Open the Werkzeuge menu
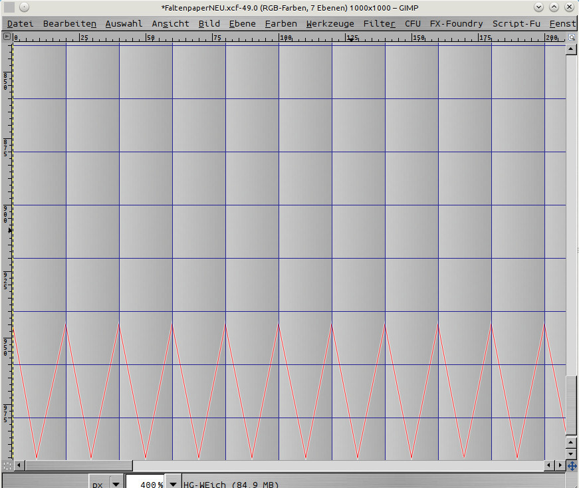The height and width of the screenshot is (488, 579). (x=330, y=23)
